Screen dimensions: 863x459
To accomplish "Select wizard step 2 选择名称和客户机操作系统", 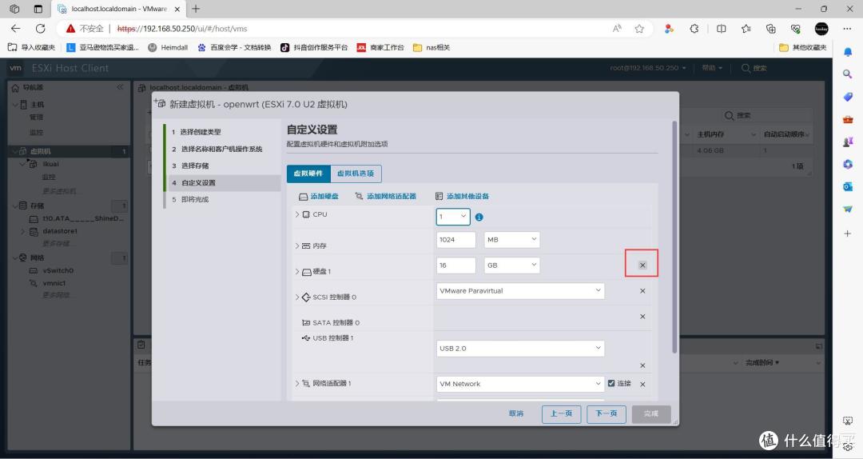I will click(x=217, y=150).
